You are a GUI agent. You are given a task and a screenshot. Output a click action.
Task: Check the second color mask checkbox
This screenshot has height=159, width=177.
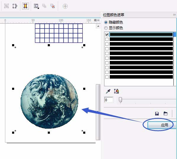tap(107, 39)
